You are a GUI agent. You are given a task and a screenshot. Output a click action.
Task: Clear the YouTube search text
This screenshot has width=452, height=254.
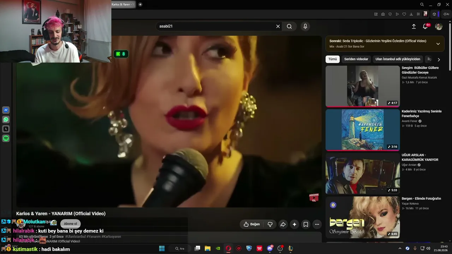point(278,26)
